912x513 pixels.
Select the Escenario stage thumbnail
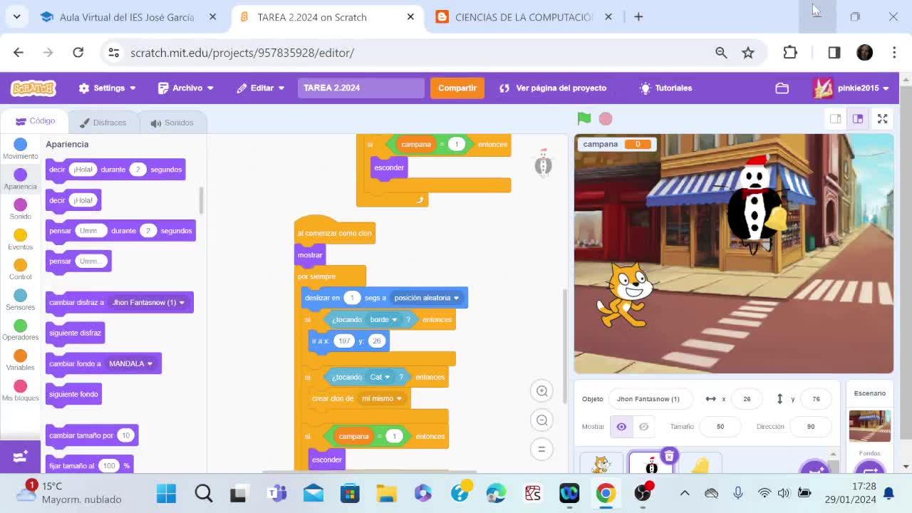pos(870,426)
